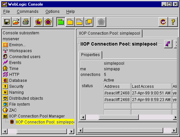This screenshot has height=137, width=180.
Task: Click the Workspaces hammer icon
Action: [x=5, y=51]
